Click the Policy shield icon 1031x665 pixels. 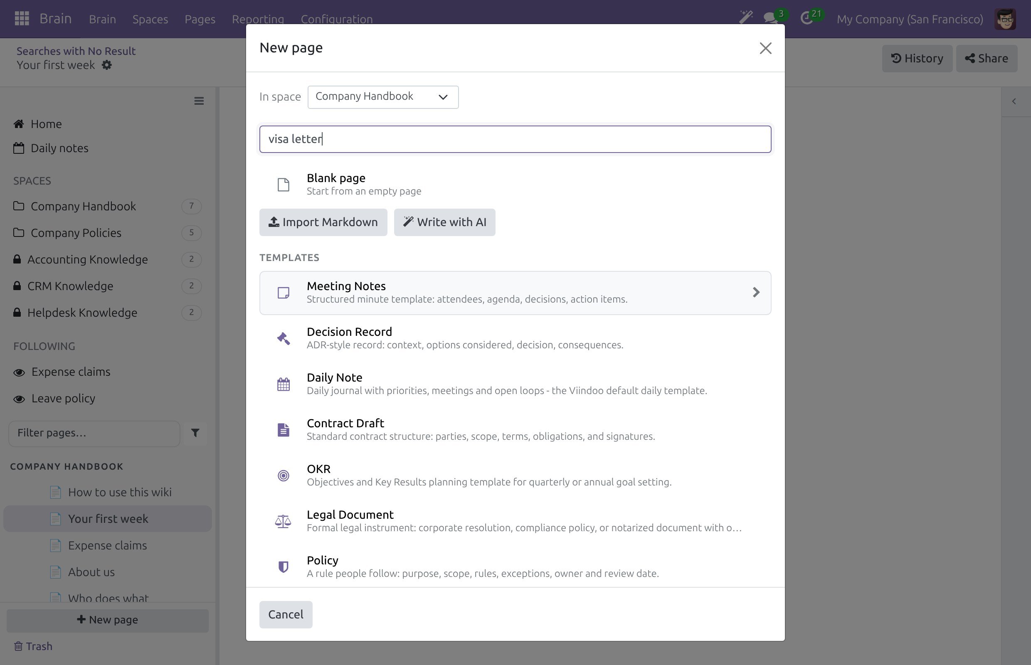[284, 567]
